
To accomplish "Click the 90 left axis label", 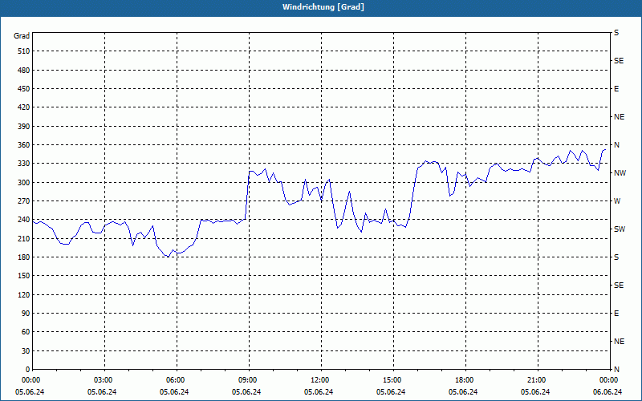I will coord(26,314).
